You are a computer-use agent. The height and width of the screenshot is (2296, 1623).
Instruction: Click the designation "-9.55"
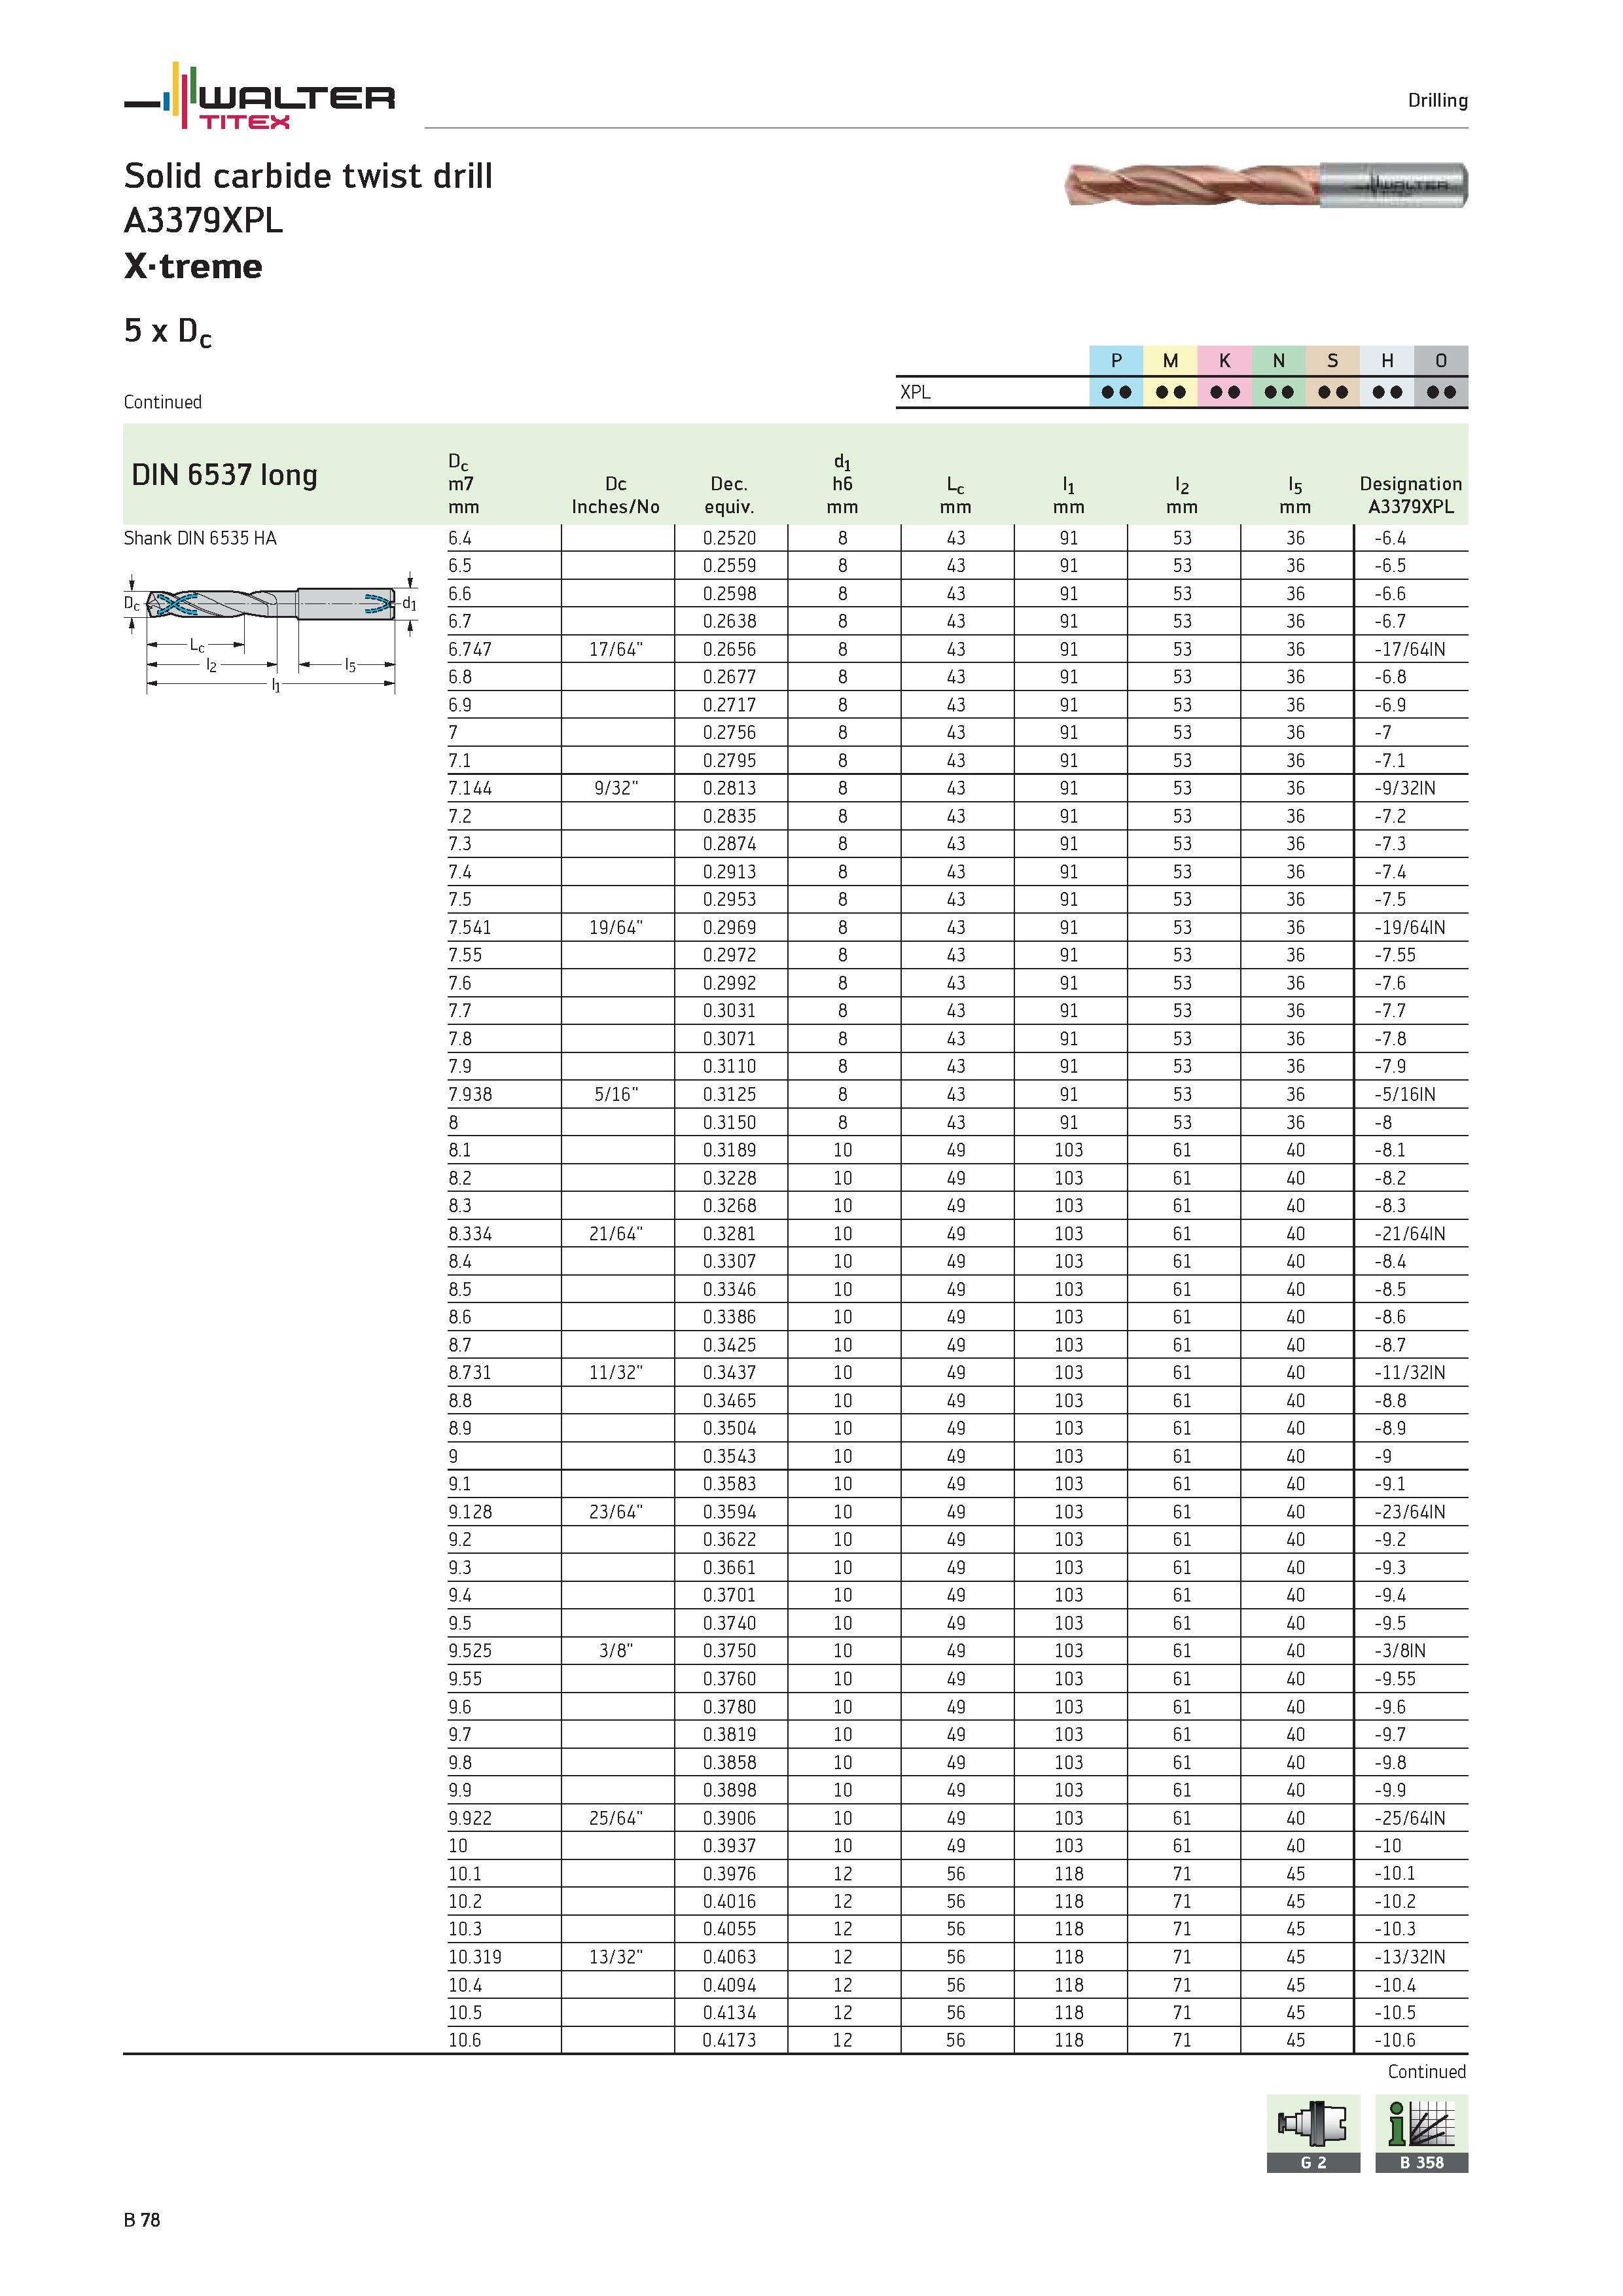(1394, 1679)
